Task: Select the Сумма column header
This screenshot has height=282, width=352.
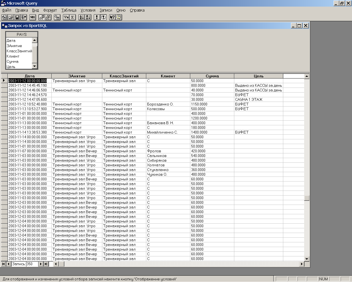Action: coord(212,76)
